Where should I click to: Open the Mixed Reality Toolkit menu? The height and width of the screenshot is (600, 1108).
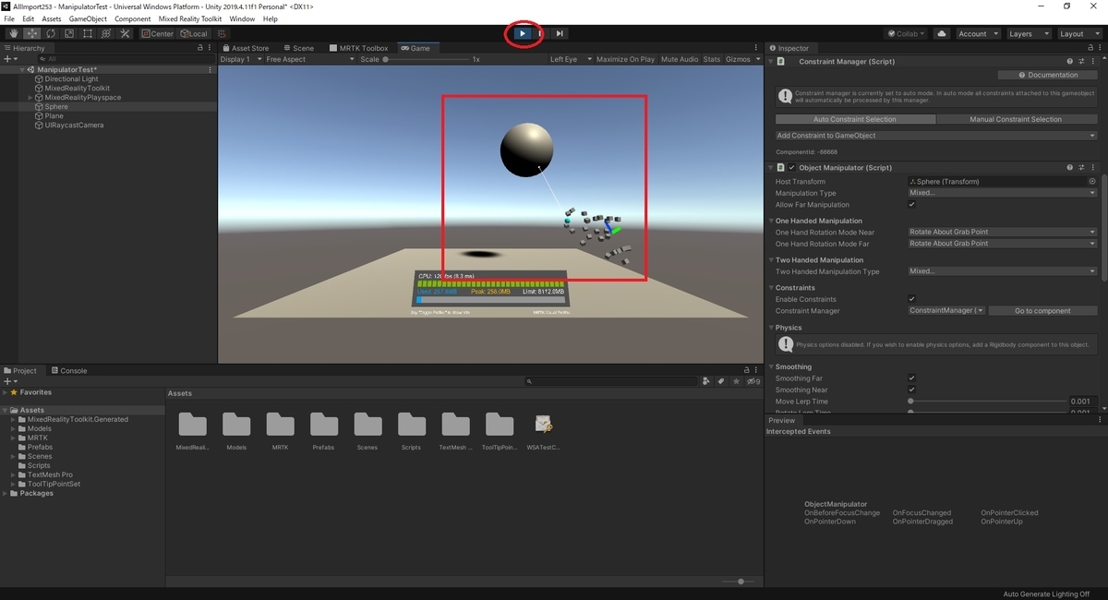coord(190,18)
